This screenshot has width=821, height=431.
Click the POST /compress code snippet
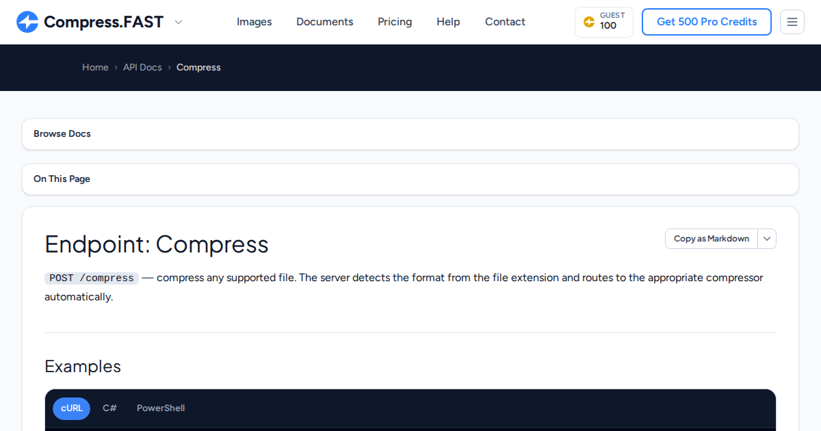tap(92, 278)
